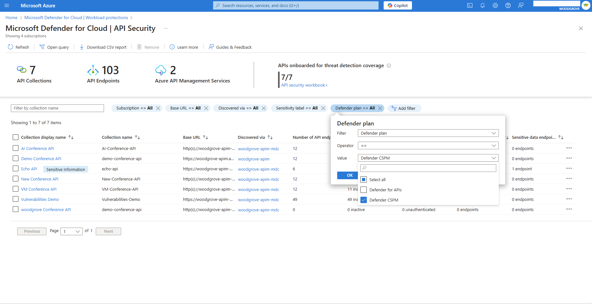The width and height of the screenshot is (592, 304).
Task: Focus the global search resources box
Action: [296, 5]
